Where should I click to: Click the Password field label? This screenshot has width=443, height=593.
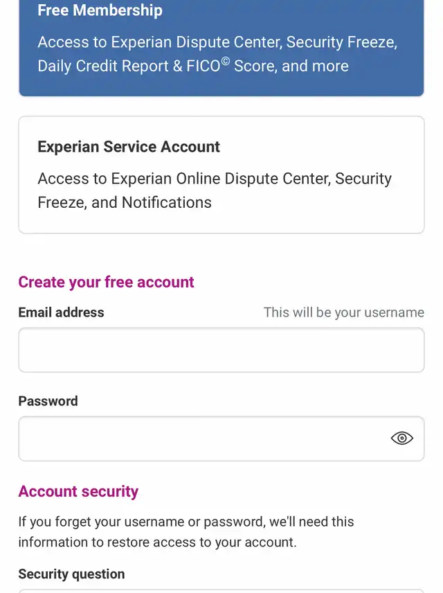coord(48,401)
